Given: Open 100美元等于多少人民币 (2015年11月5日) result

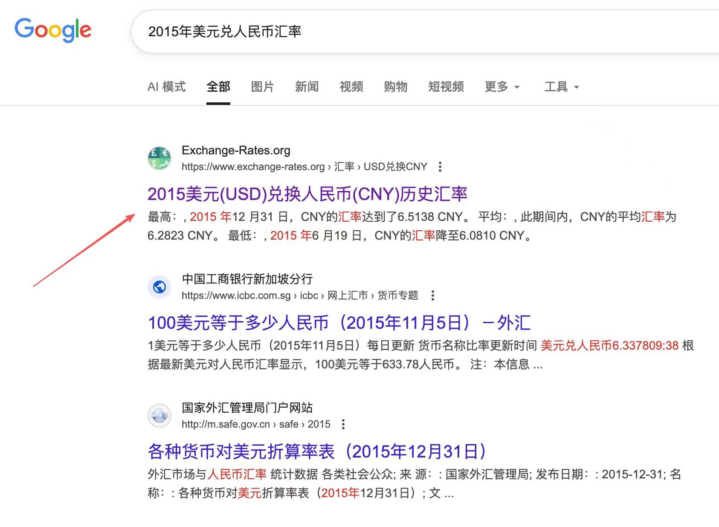Looking at the screenshot, I should point(339,323).
